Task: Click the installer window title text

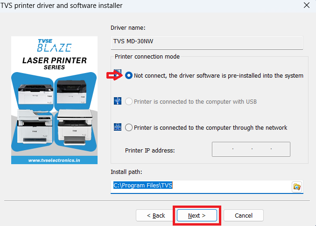Action: 61,6
